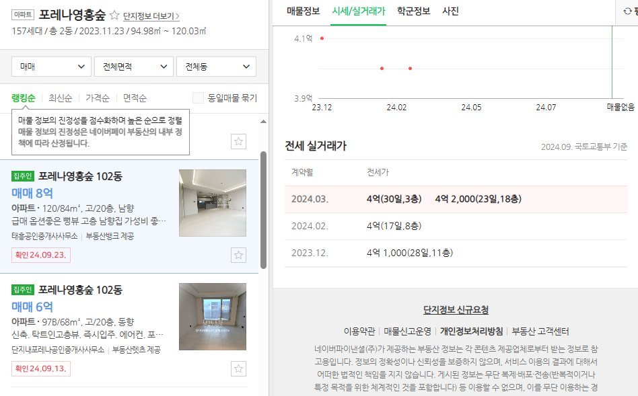Click the listing panel vertical scrollbar

[x=263, y=210]
